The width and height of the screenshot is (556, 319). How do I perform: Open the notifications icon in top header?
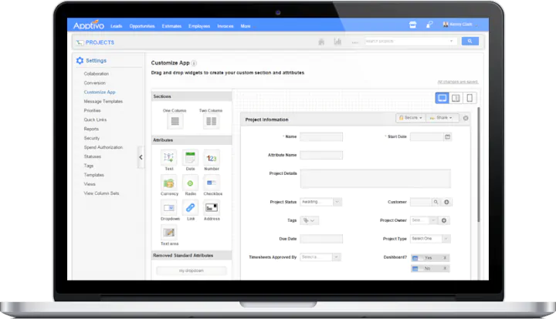tap(429, 25)
